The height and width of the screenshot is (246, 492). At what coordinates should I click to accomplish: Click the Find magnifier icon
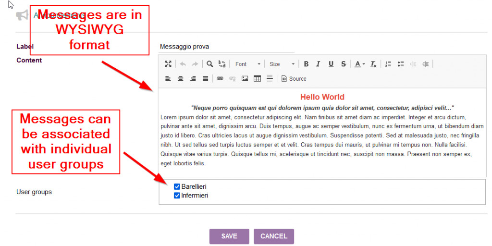210,64
